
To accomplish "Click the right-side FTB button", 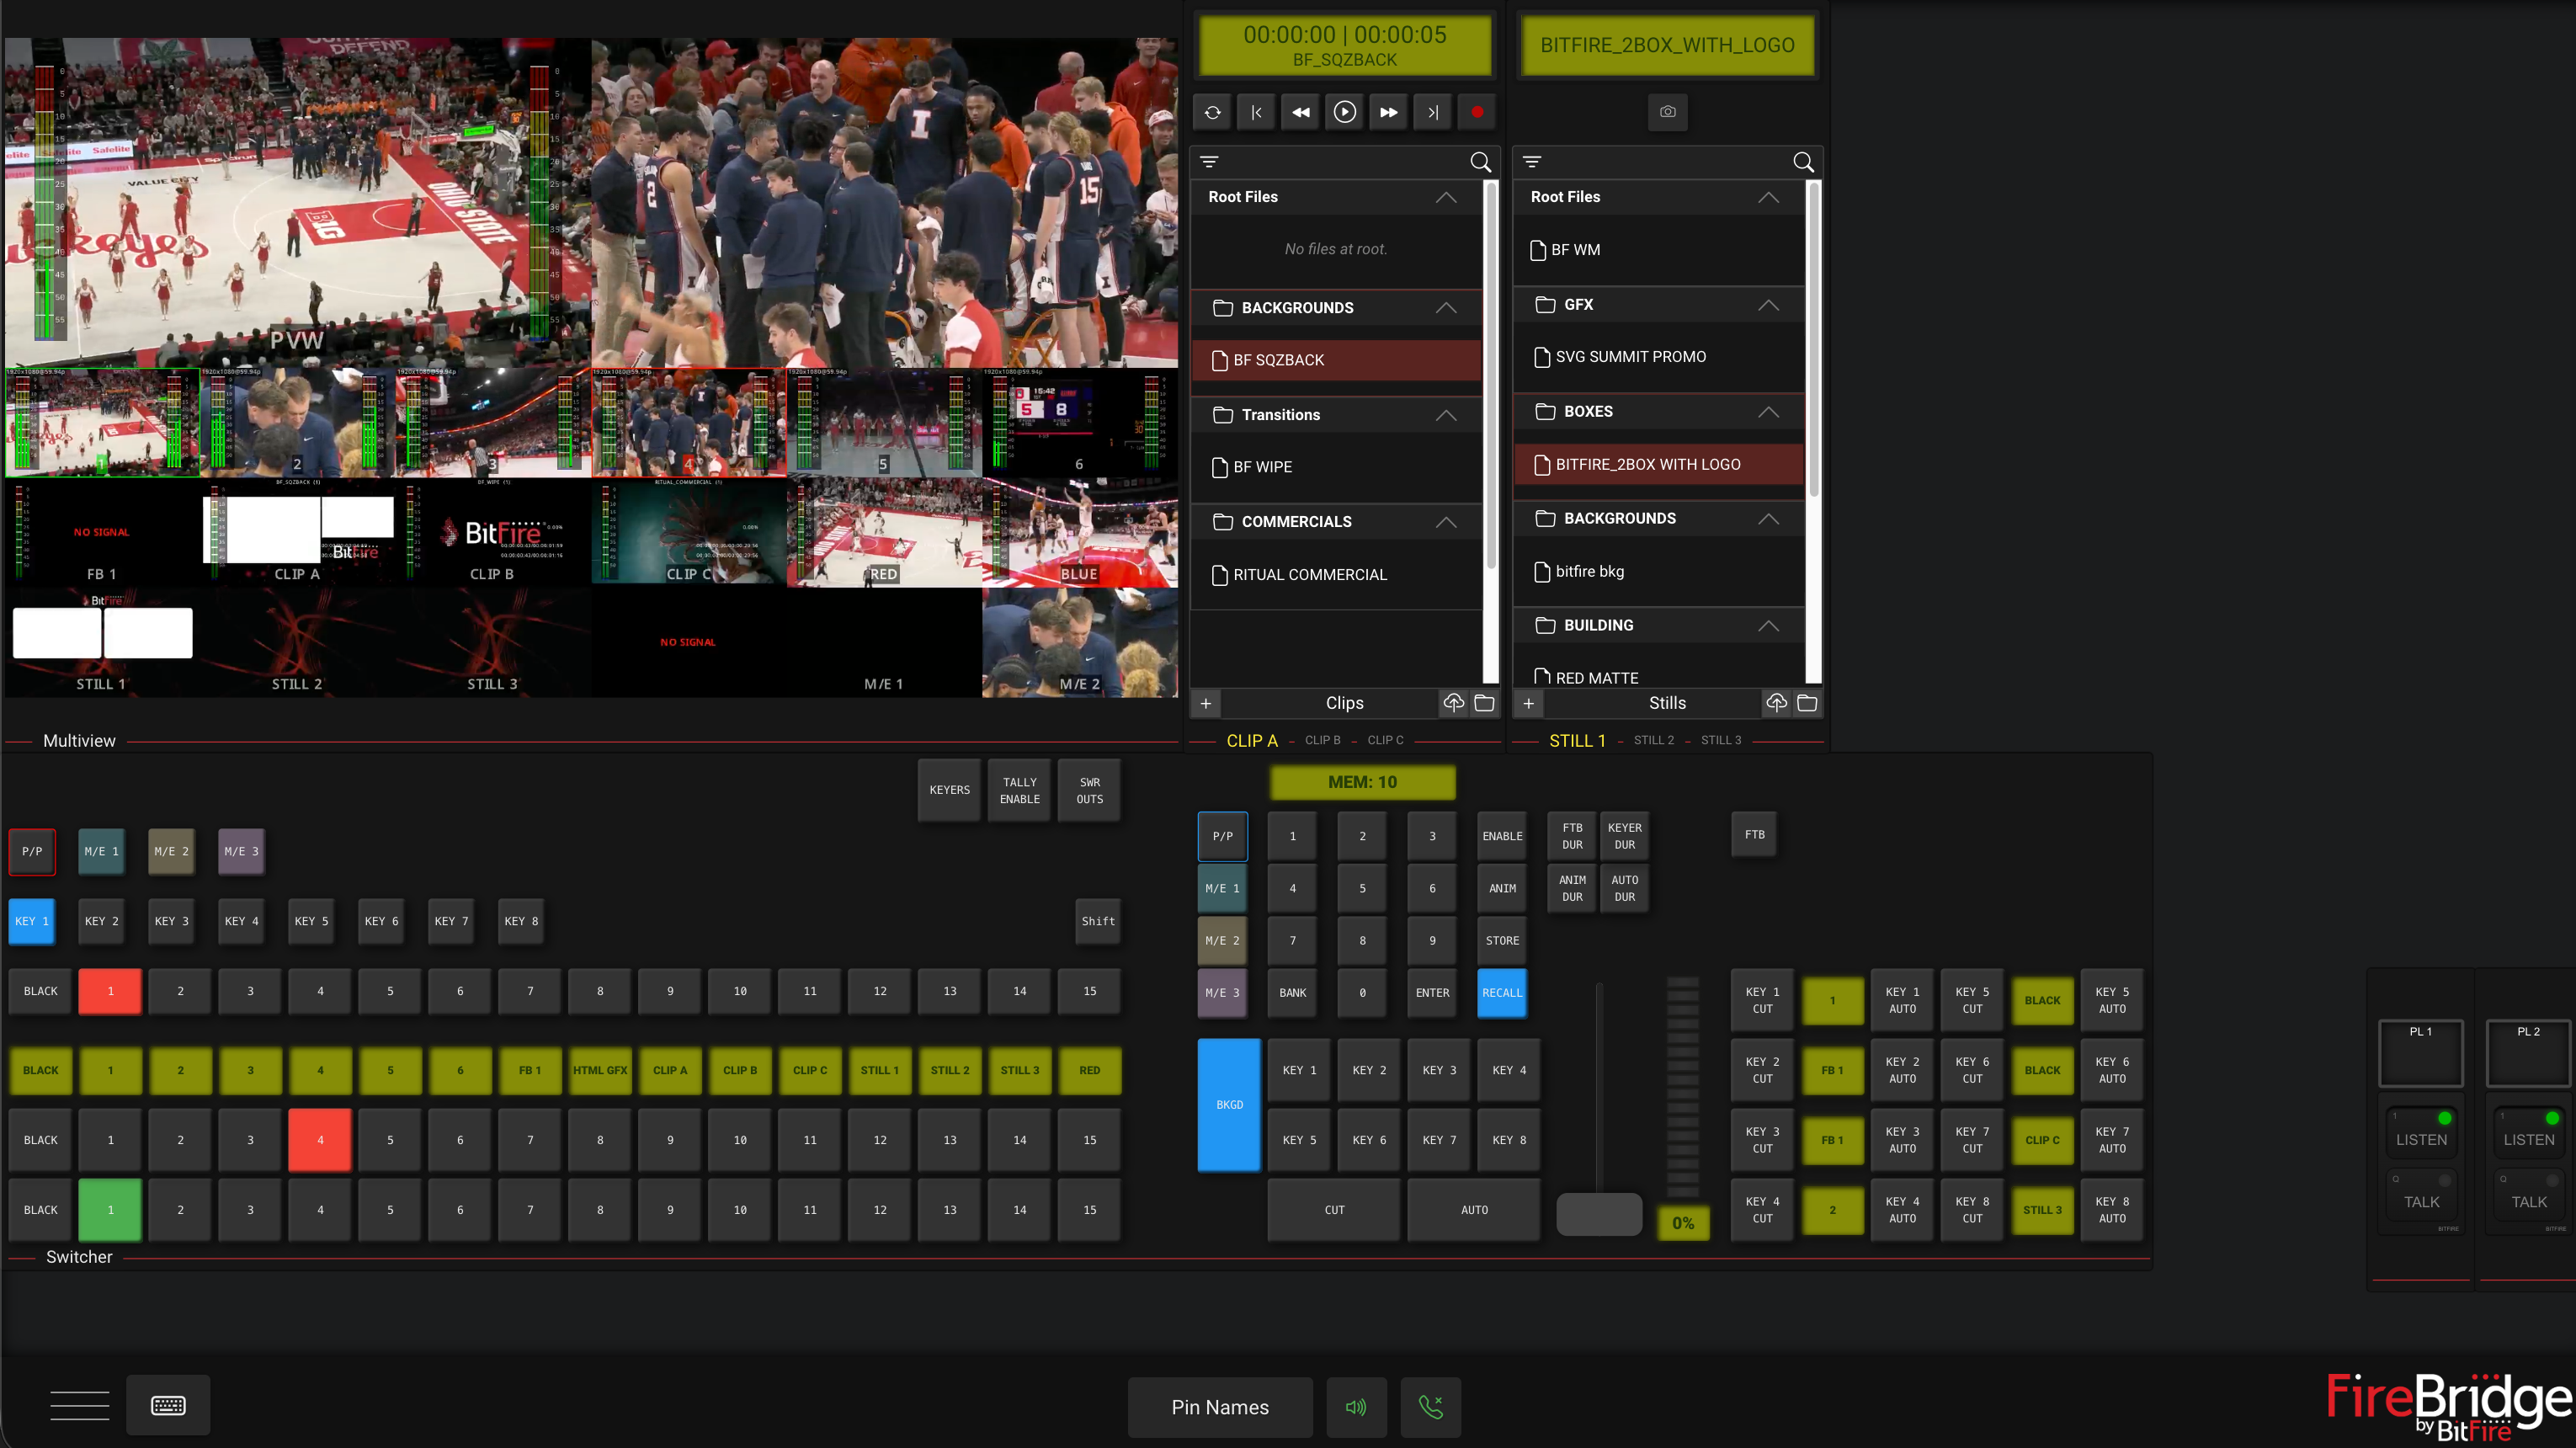I will 1754,835.
